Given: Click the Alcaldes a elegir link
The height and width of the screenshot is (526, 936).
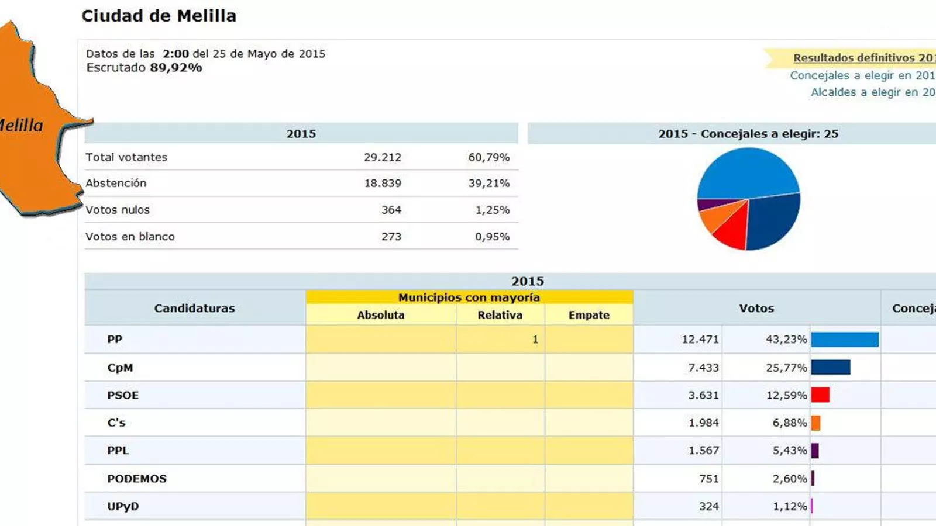Looking at the screenshot, I should click(x=872, y=92).
